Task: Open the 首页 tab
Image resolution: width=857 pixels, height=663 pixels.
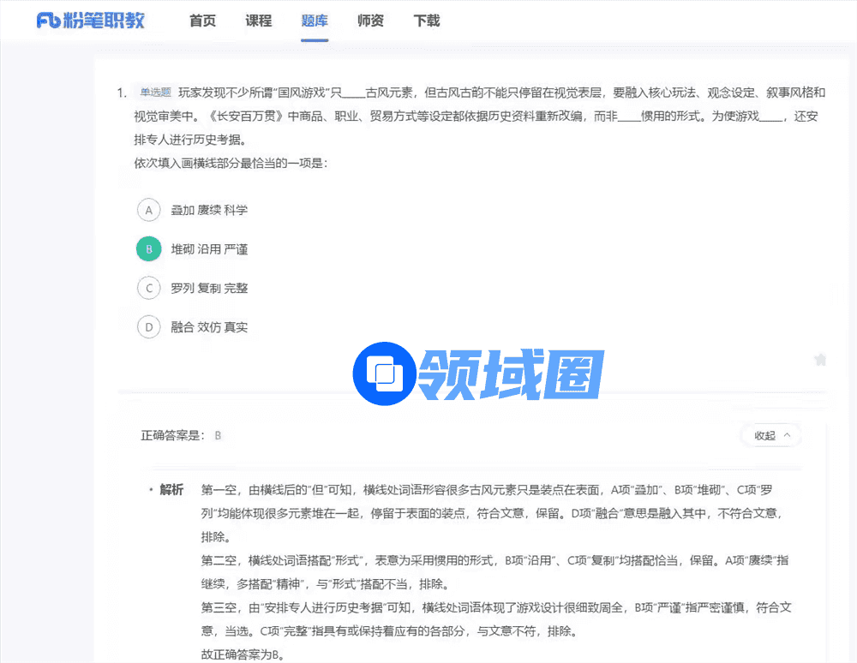Action: (x=202, y=21)
